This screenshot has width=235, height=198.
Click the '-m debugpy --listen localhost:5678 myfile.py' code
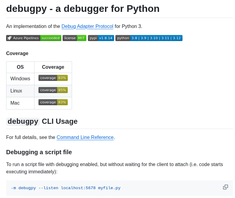pos(66,188)
